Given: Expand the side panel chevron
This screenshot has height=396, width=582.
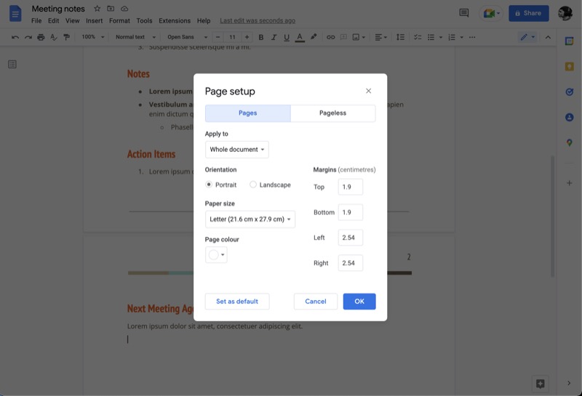Looking at the screenshot, I should pyautogui.click(x=569, y=384).
